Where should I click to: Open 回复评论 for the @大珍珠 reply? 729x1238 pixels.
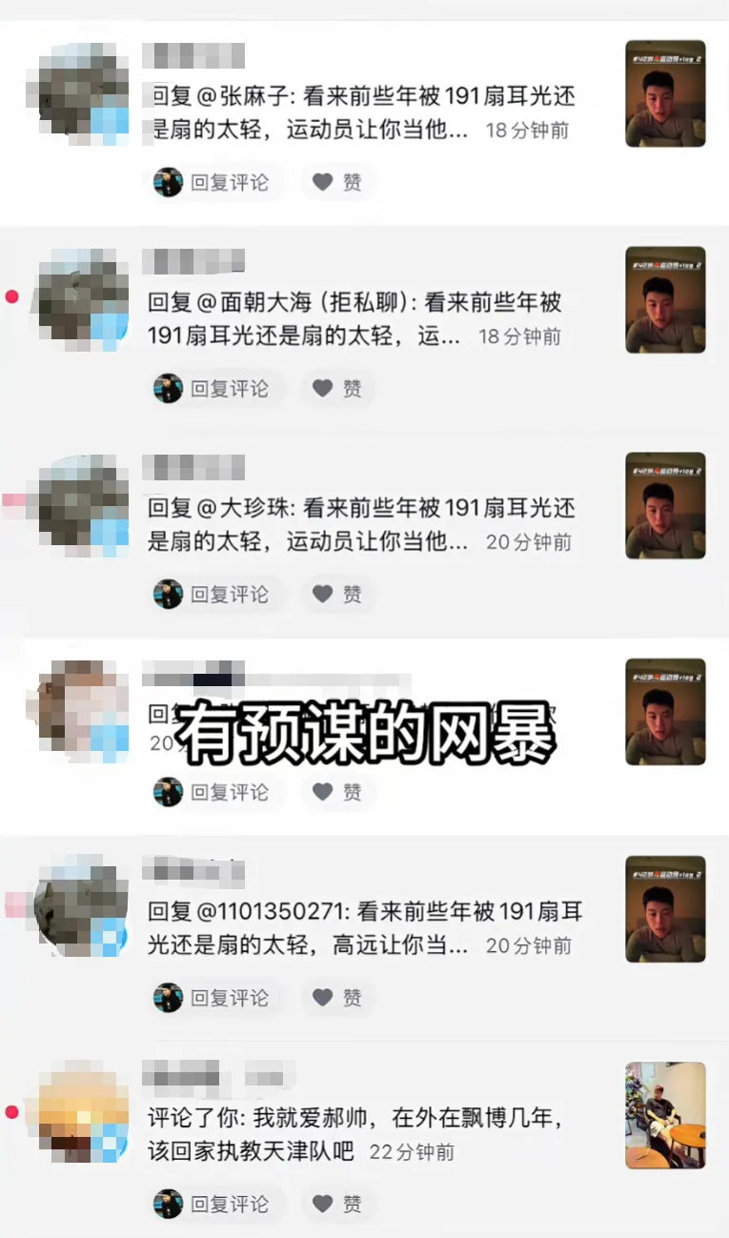point(216,594)
